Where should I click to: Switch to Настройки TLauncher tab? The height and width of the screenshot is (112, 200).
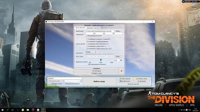click(93, 28)
